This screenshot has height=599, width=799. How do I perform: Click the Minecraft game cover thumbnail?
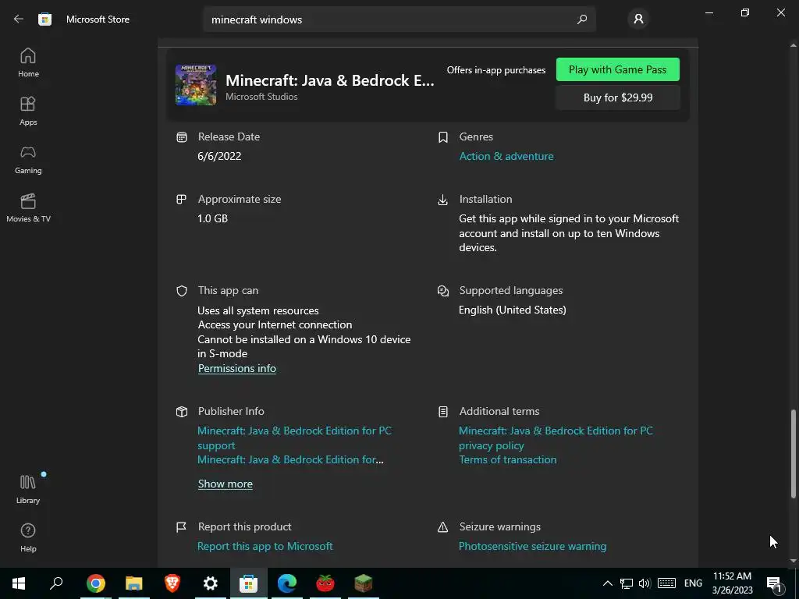click(196, 84)
